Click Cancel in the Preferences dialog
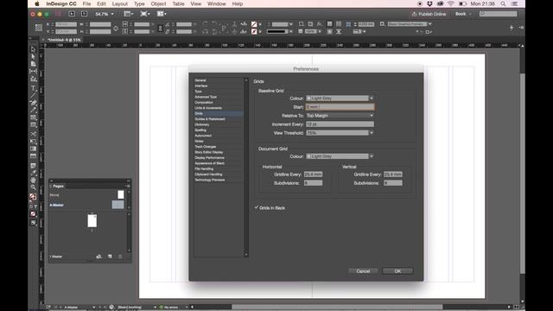Image resolution: width=553 pixels, height=311 pixels. (x=363, y=270)
